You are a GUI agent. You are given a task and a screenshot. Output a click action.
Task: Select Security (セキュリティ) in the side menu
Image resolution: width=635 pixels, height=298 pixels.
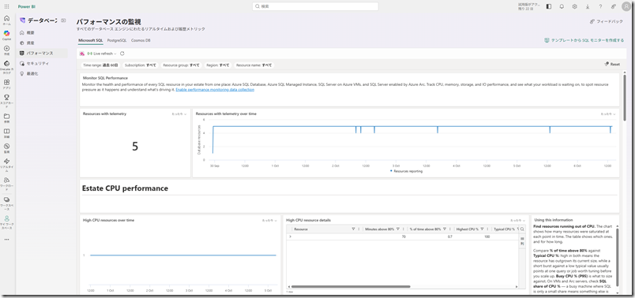pyautogui.click(x=42, y=64)
